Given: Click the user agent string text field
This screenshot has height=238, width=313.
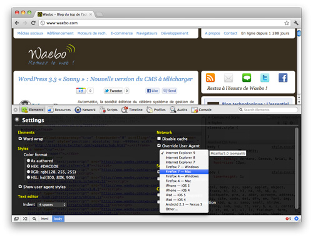Looking at the screenshot, I should click(228, 154).
